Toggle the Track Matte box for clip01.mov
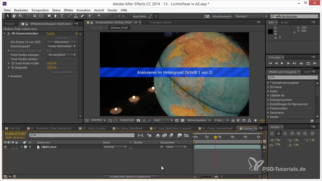Image resolution: width=322 pixels, height=181 pixels. 131,147
